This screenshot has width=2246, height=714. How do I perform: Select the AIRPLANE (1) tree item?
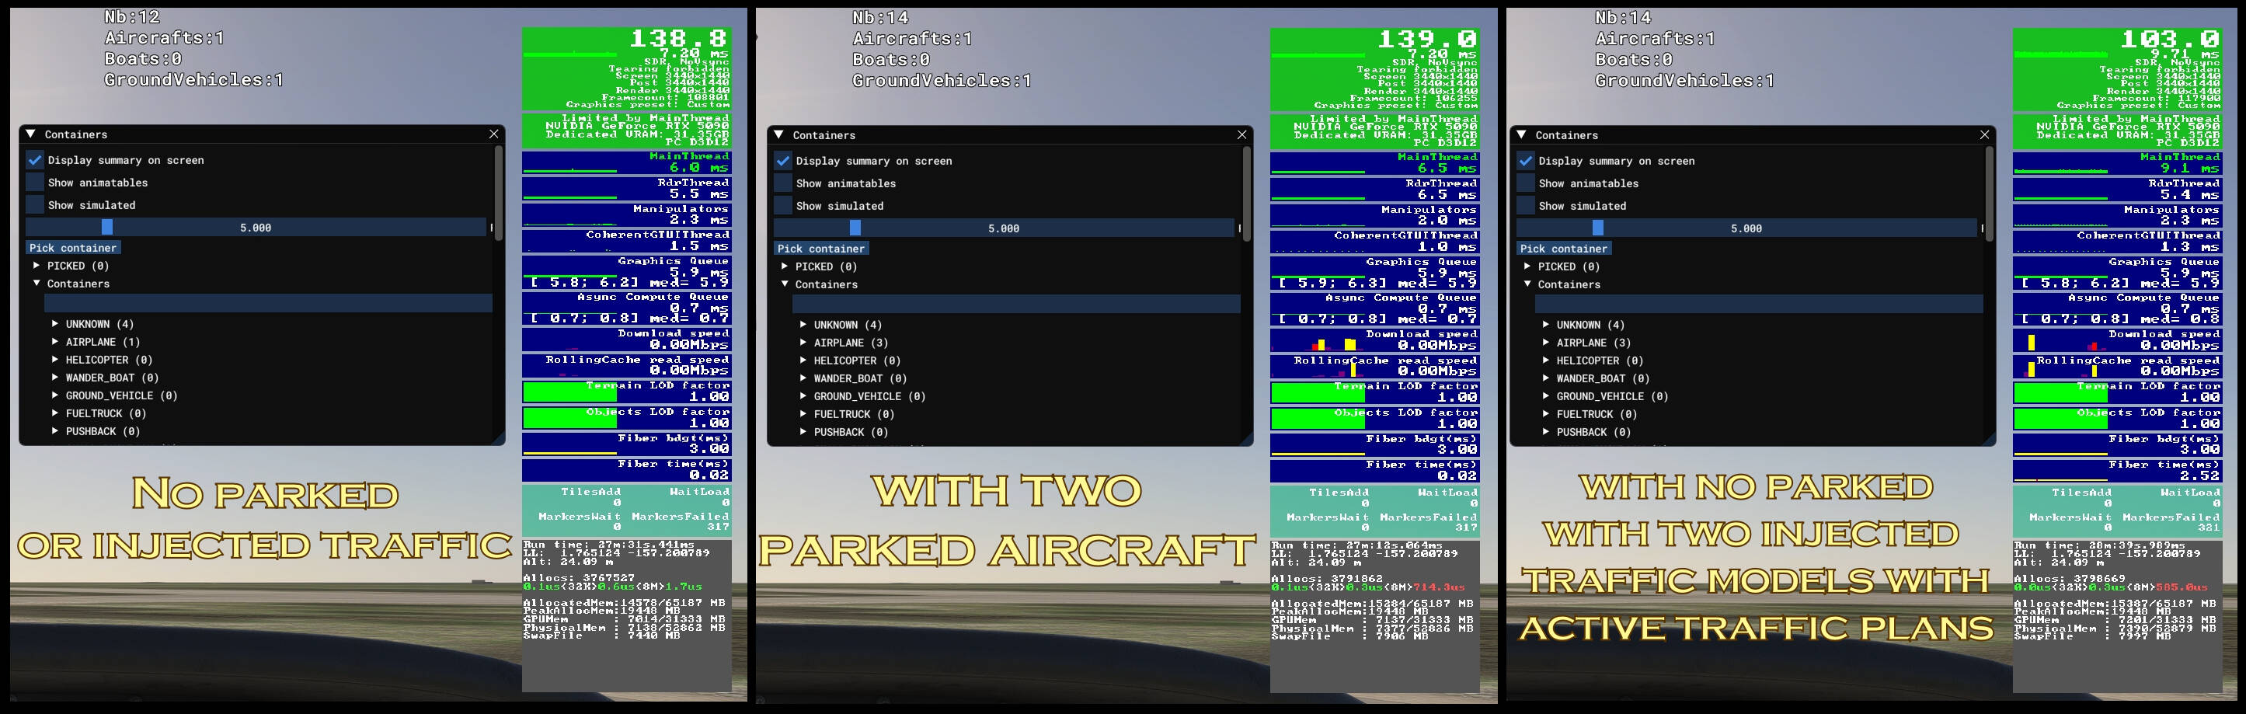click(101, 342)
